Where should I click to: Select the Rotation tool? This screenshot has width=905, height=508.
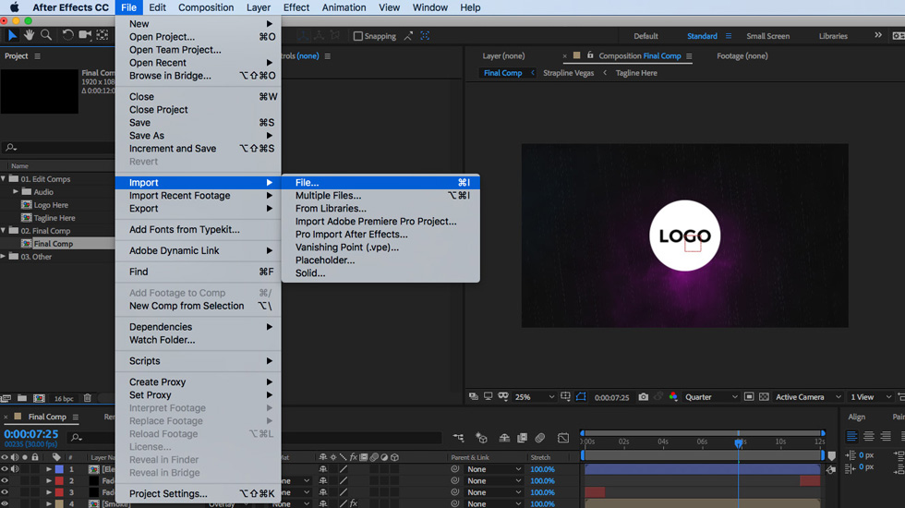coord(67,35)
